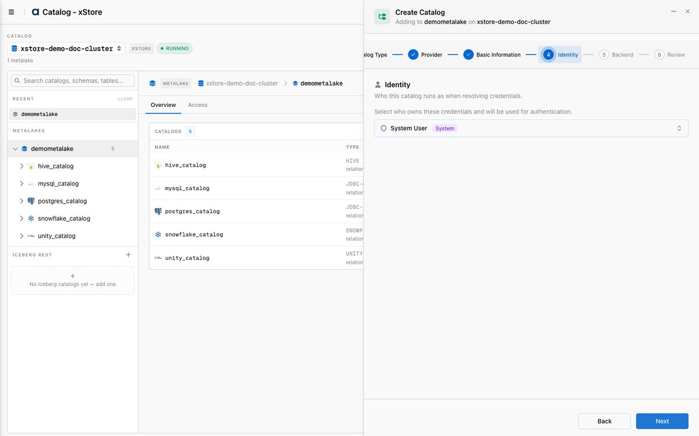Screen dimensions: 699x436
Task: Expand the snowflake_catalog tree node
Action: pyautogui.click(x=22, y=219)
